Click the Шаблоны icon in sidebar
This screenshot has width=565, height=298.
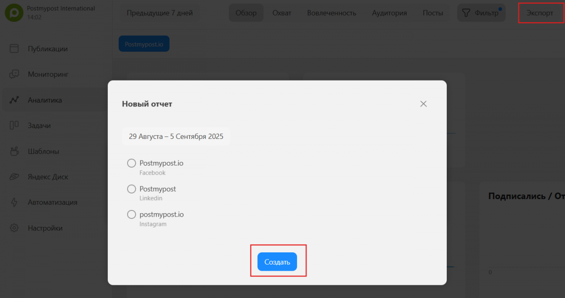pos(14,151)
